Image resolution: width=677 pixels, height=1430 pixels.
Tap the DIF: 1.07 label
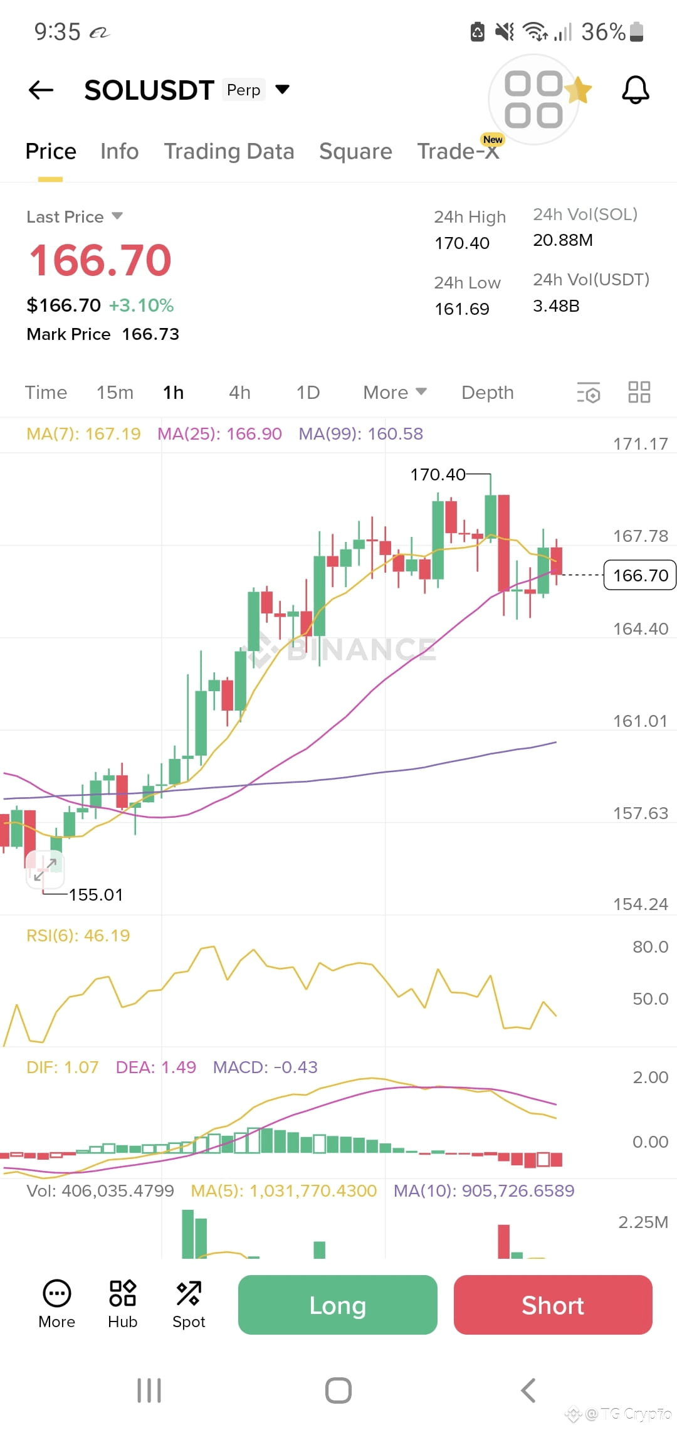click(62, 1067)
